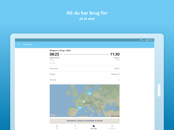The width and height of the screenshot is (174, 130).
Task: Tap the Mallorca arrival city label
Action: (x=117, y=58)
